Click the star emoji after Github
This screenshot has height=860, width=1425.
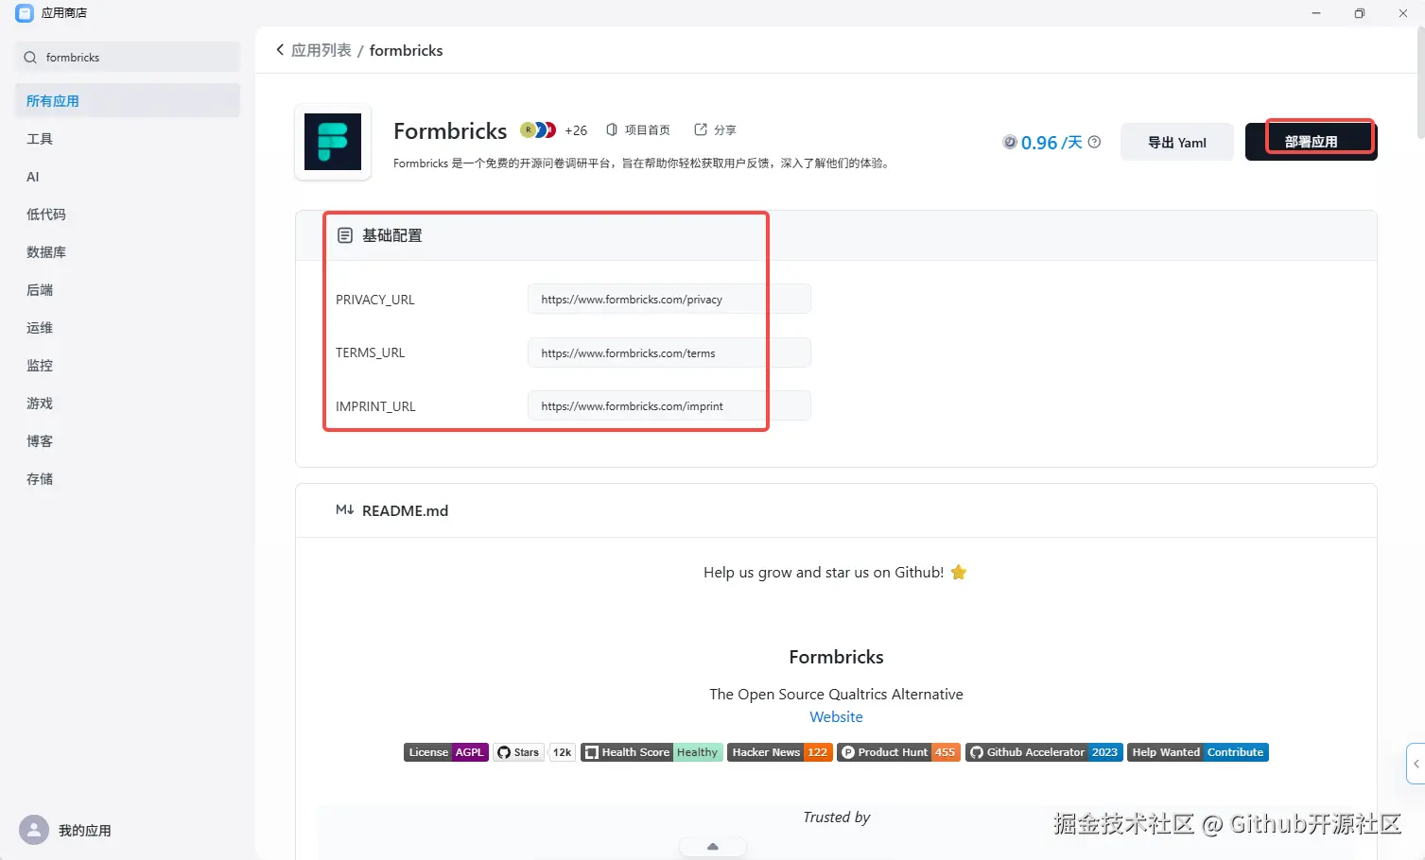959,572
